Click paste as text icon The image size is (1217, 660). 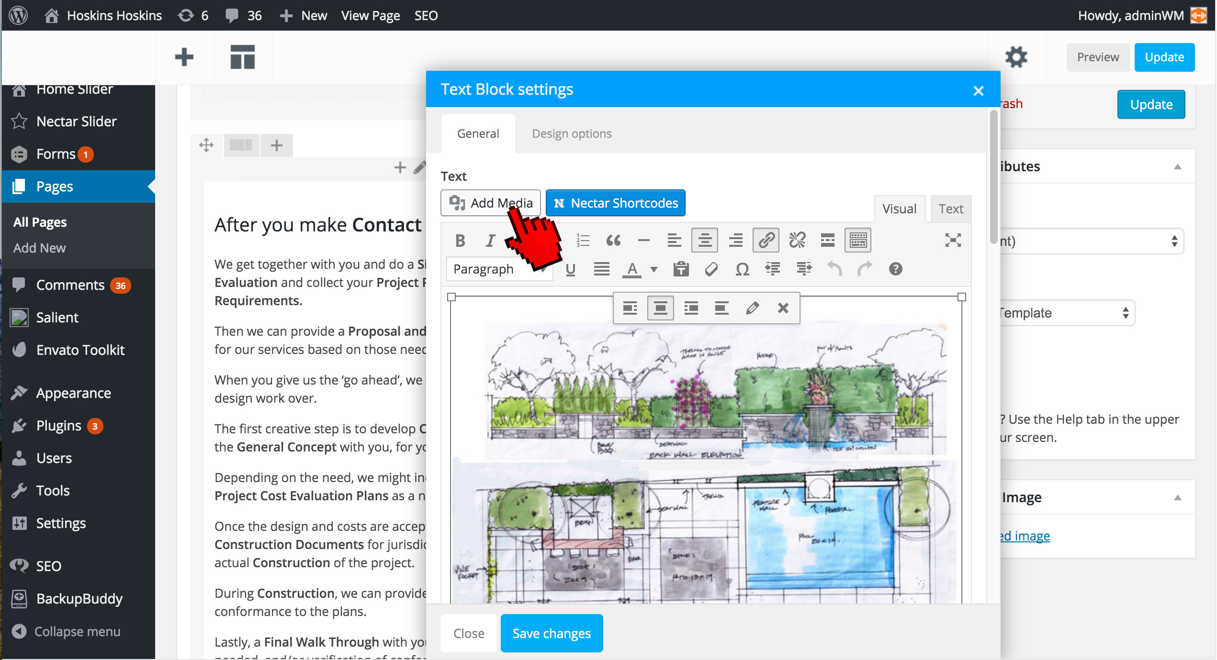pos(681,269)
